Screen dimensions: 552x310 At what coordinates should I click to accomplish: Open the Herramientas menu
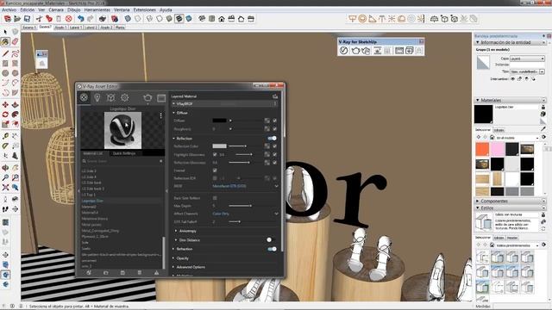[97, 9]
